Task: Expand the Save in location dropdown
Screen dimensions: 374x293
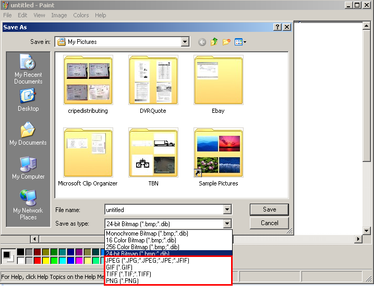Action: [x=185, y=42]
